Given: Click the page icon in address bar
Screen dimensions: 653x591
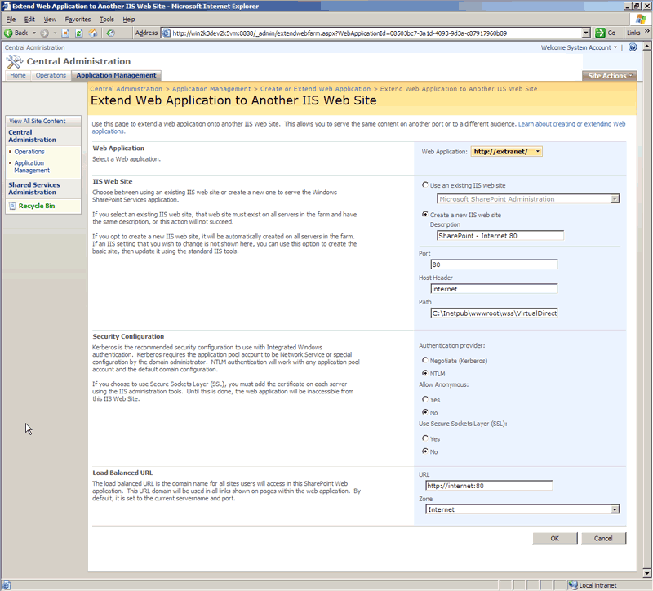Looking at the screenshot, I should click(166, 33).
